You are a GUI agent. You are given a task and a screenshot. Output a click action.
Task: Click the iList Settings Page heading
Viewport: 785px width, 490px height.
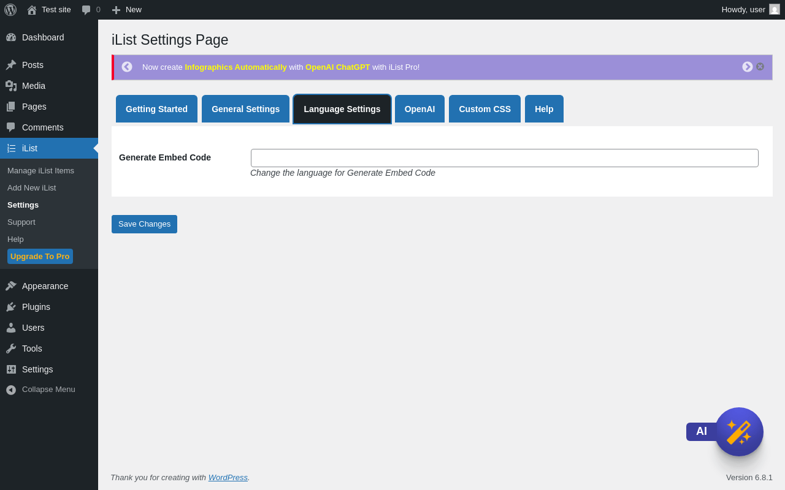[x=170, y=40]
